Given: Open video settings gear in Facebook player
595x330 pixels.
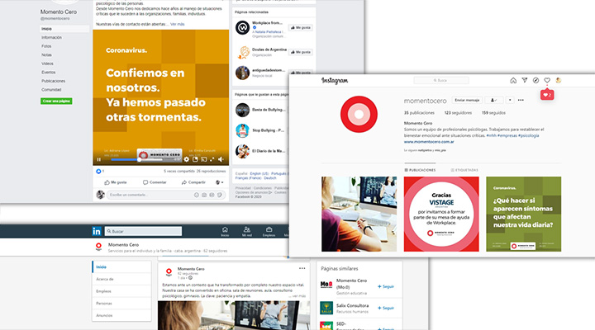Looking at the screenshot, I should click(186, 159).
